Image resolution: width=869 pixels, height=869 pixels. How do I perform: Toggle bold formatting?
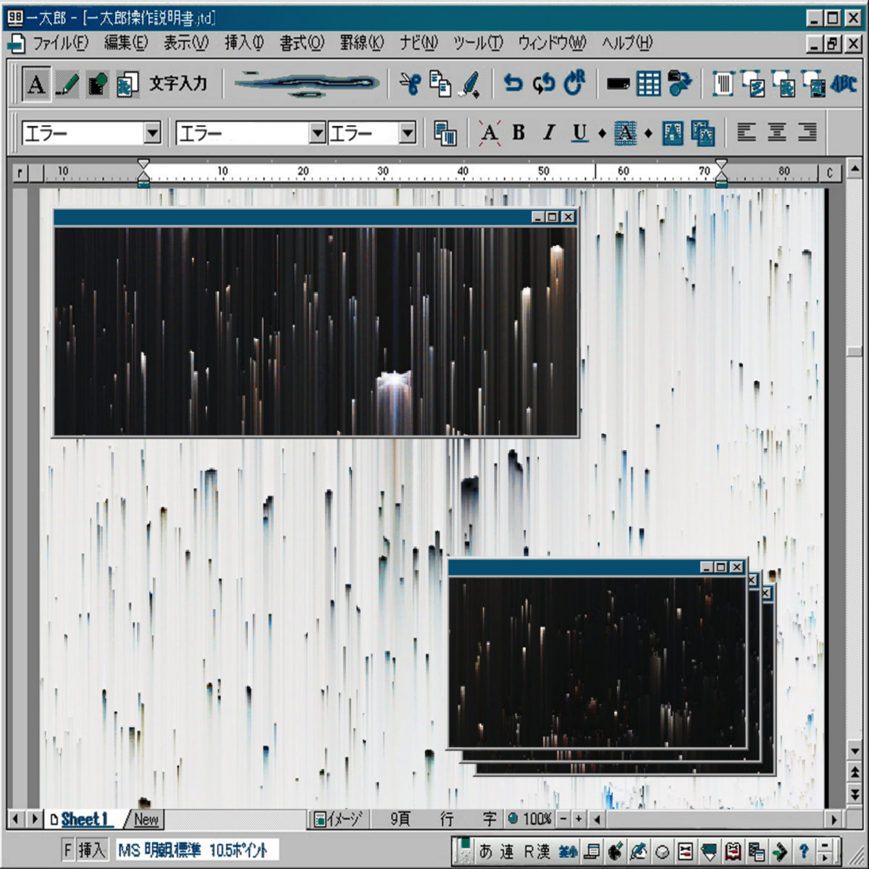[x=519, y=133]
